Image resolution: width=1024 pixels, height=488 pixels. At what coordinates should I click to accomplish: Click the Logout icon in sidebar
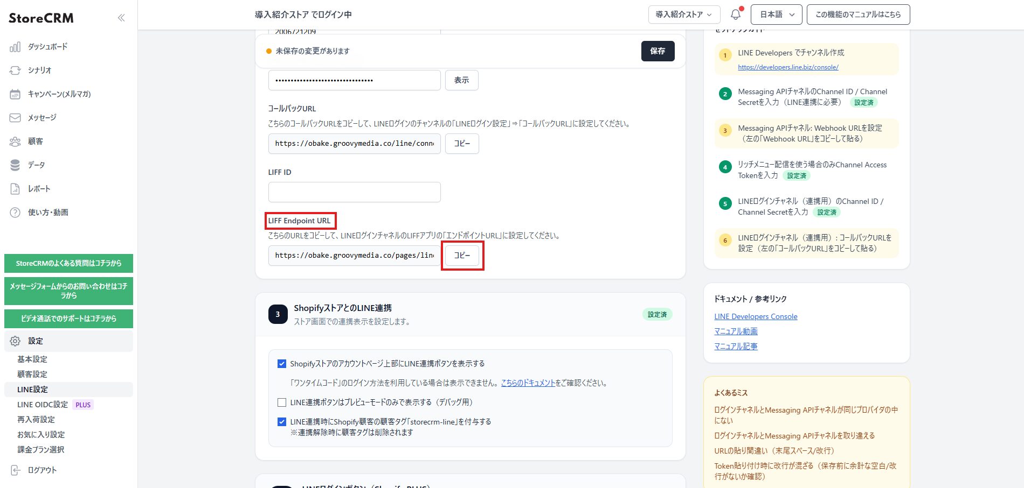pos(15,470)
